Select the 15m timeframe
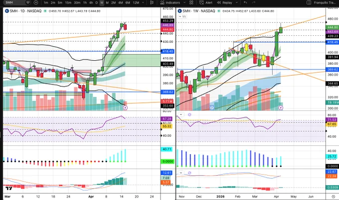 (68, 3)
